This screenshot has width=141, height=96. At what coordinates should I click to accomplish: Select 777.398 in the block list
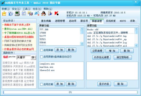tap(44, 29)
